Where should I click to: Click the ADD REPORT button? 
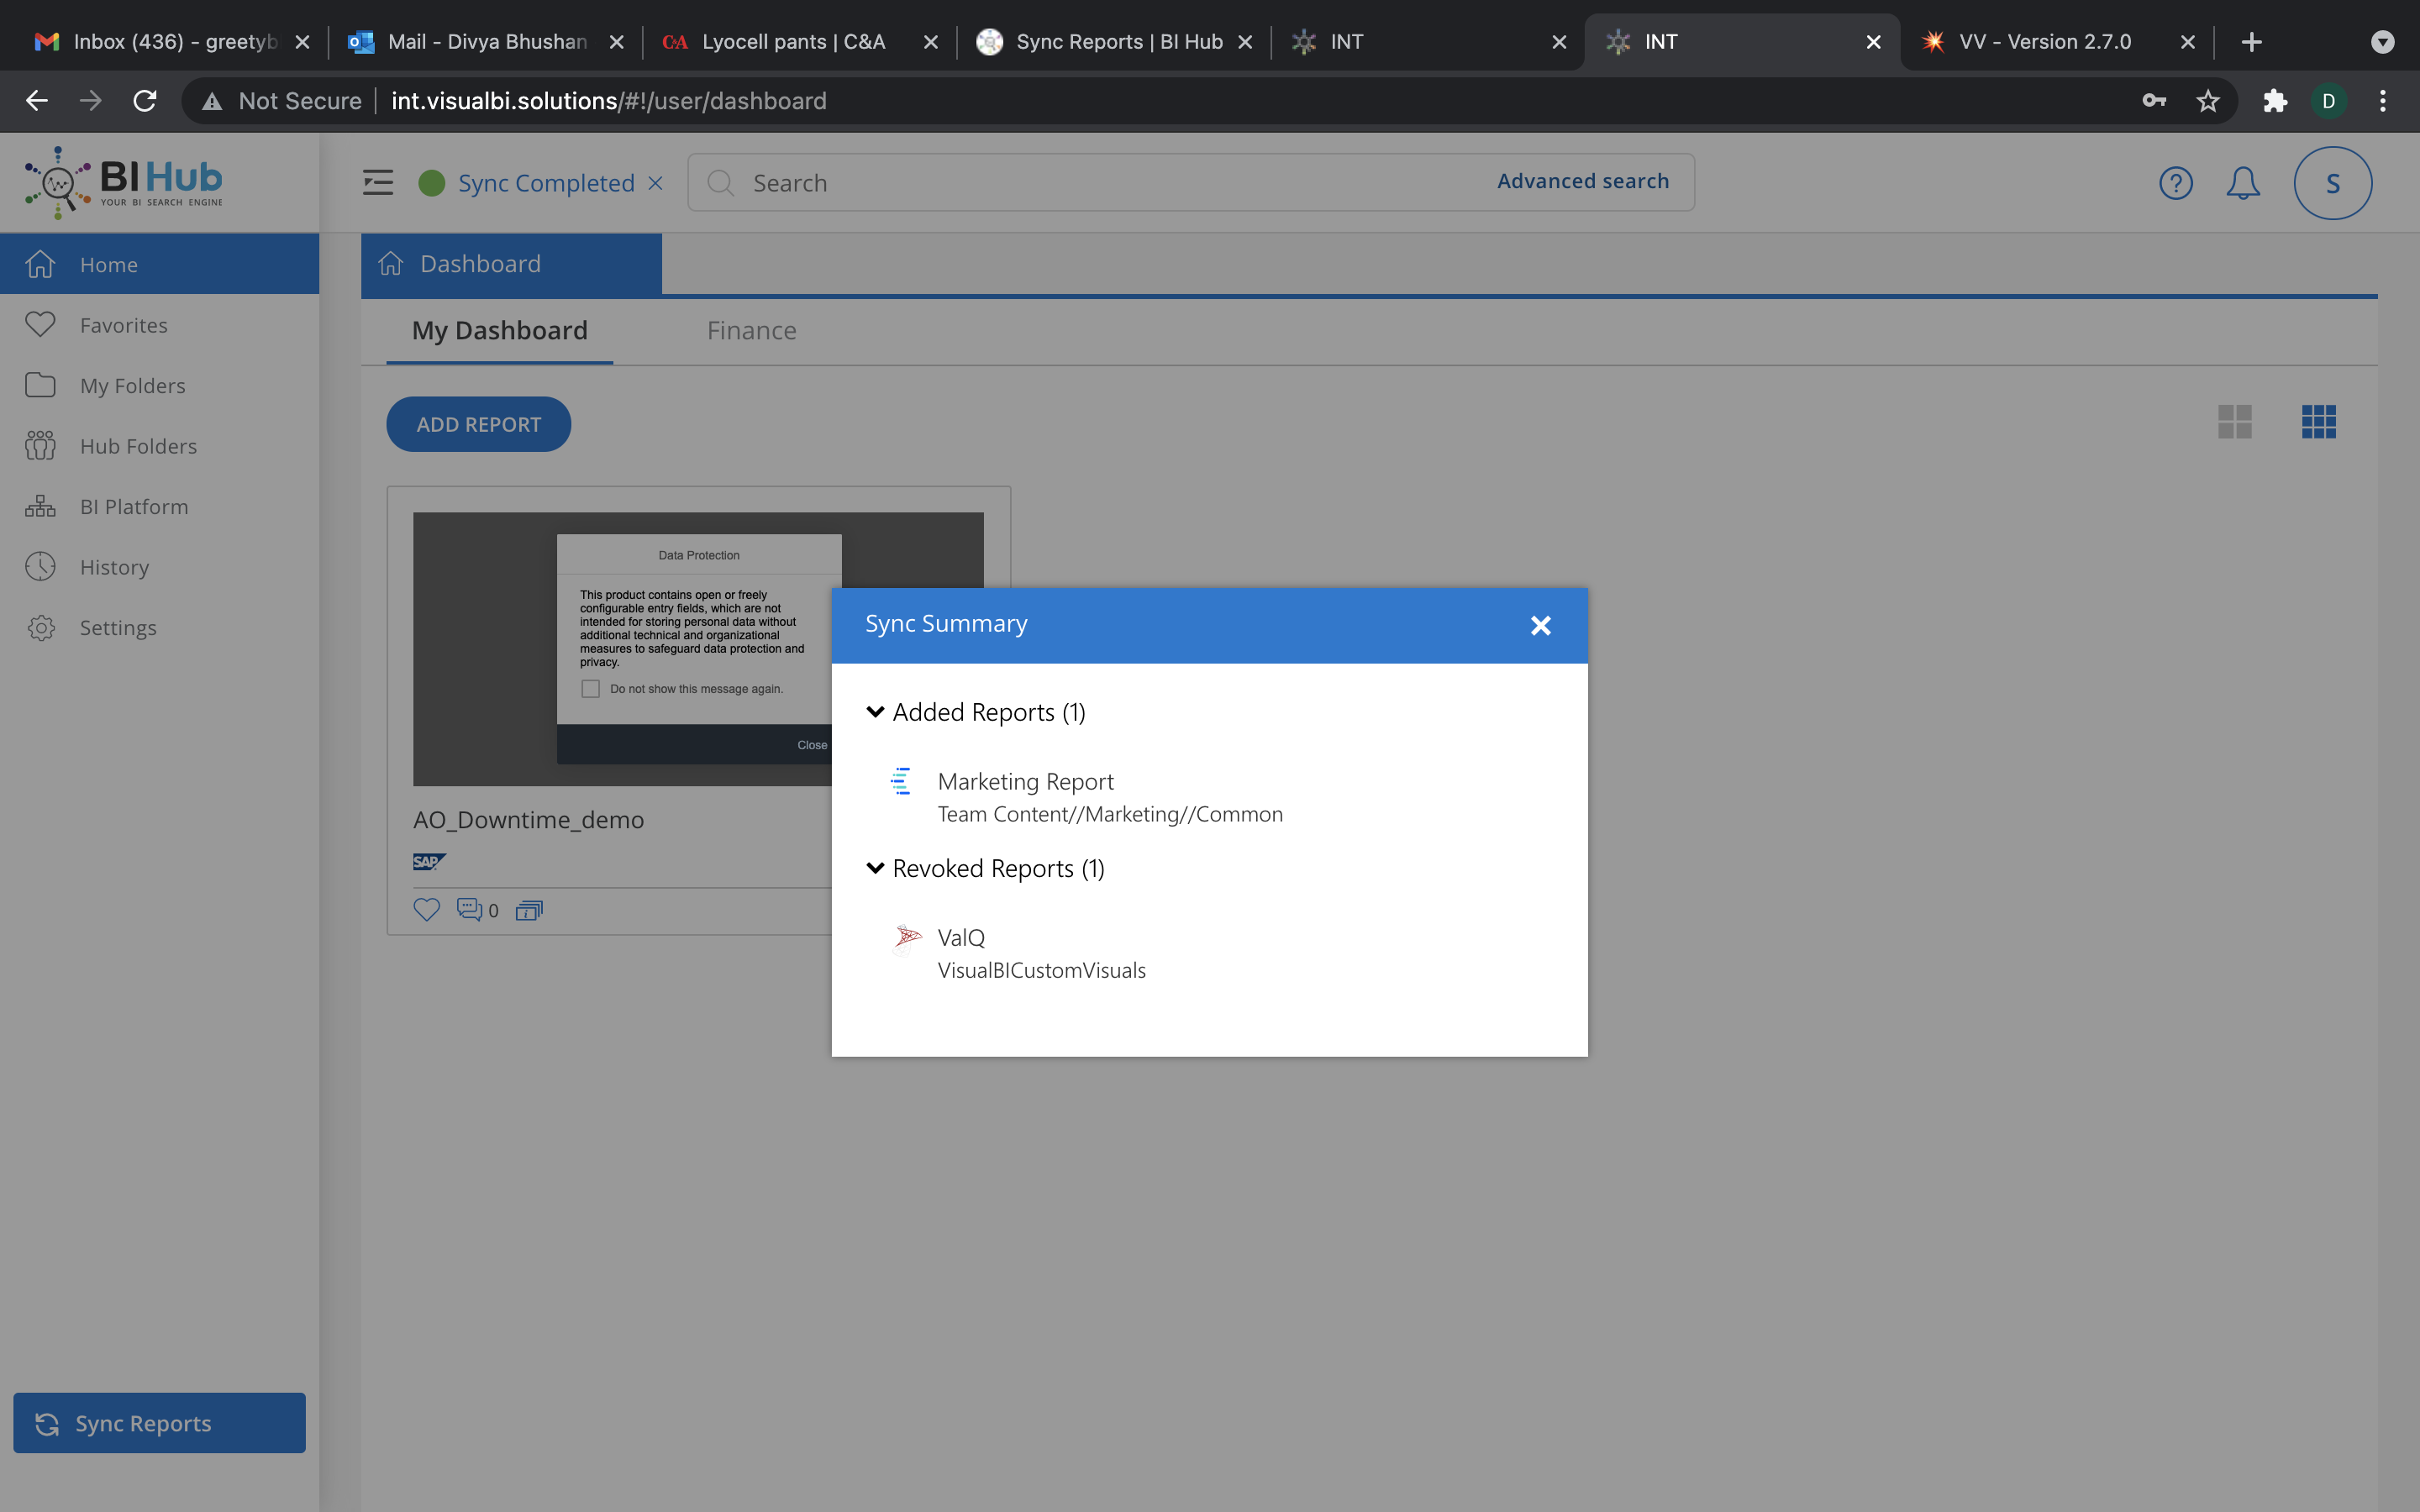pyautogui.click(x=479, y=423)
